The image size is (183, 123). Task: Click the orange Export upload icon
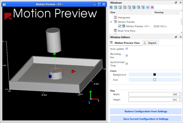pyautogui.click(x=145, y=43)
